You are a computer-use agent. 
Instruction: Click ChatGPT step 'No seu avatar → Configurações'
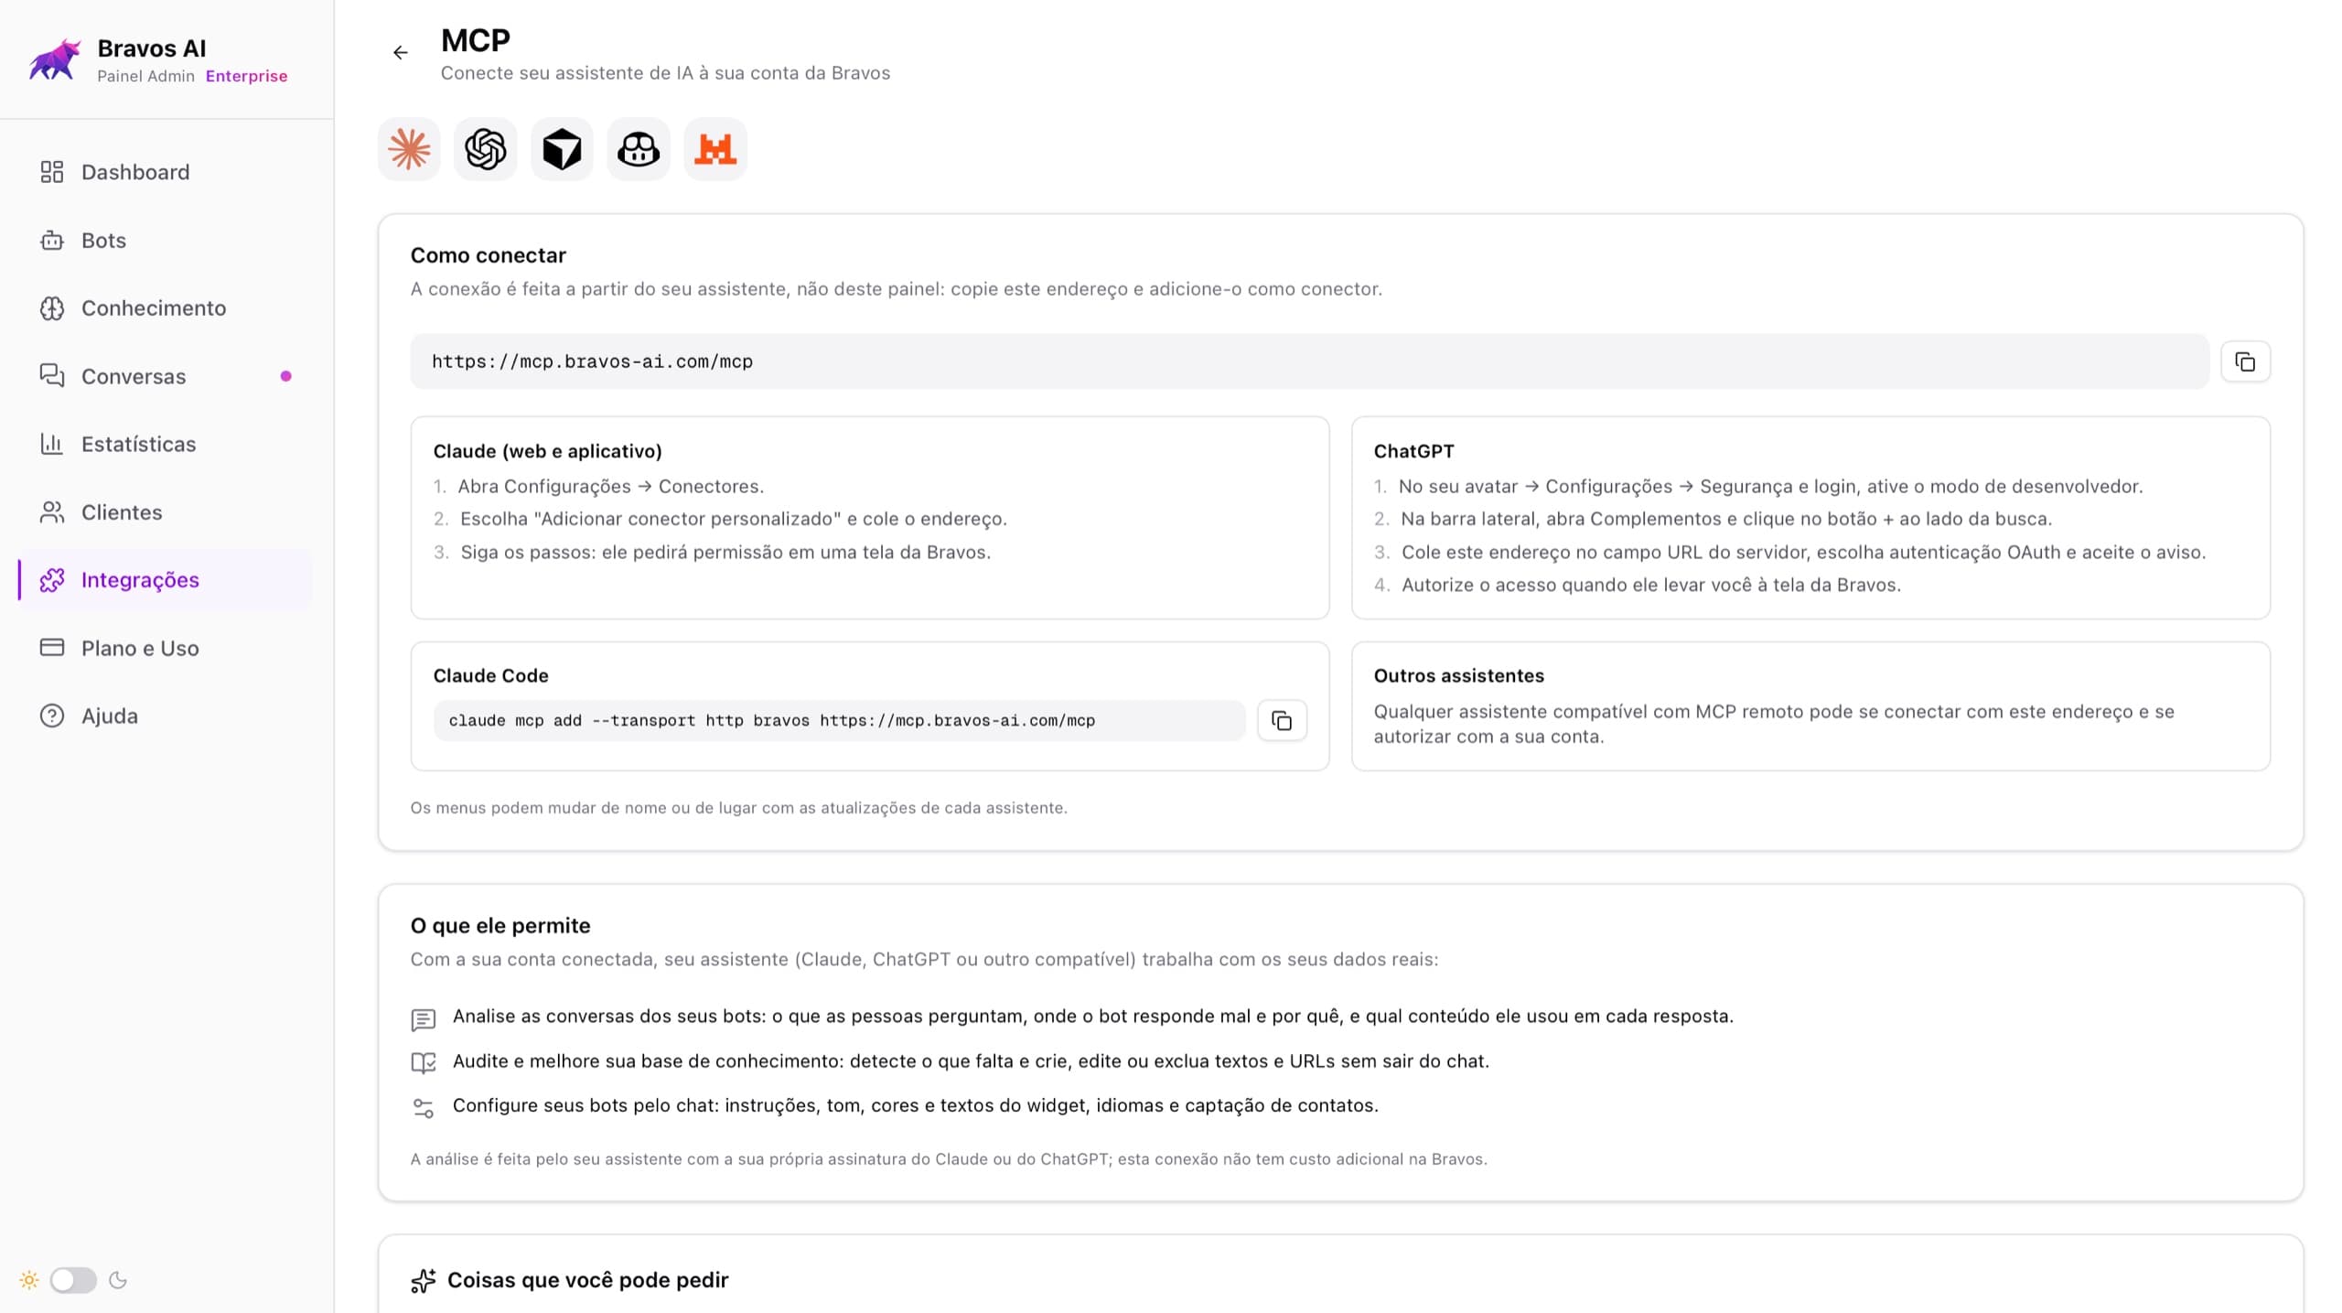(1770, 487)
